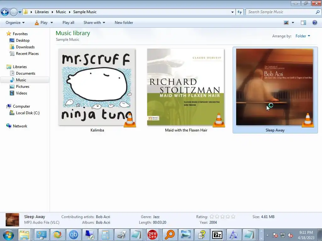Click the Change your view icon

286,23
